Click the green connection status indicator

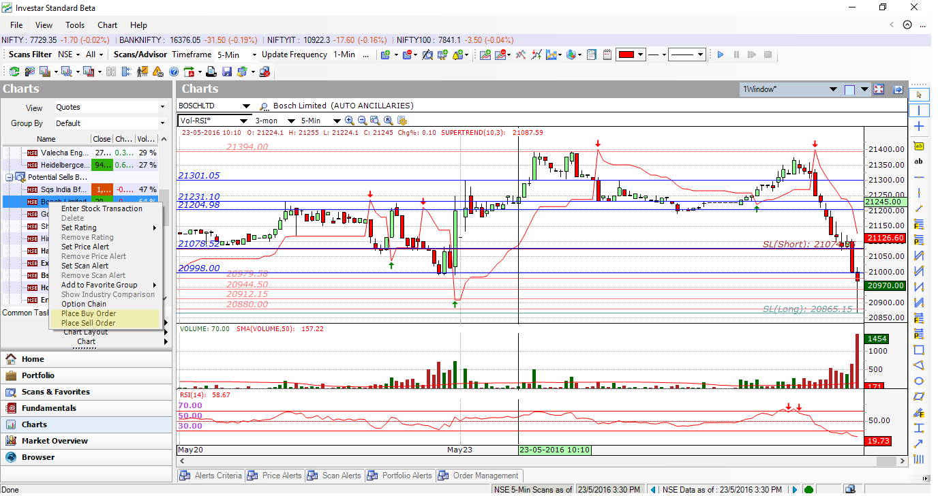point(808,489)
